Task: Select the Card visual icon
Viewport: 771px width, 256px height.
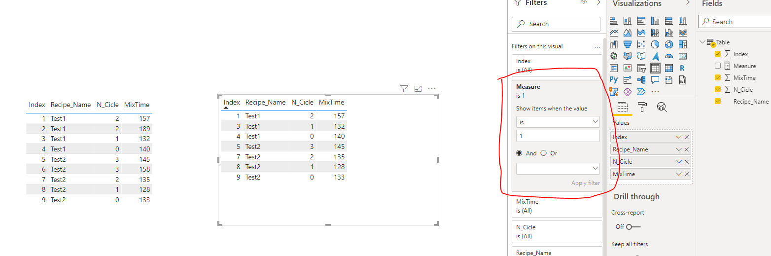Action: (683, 56)
